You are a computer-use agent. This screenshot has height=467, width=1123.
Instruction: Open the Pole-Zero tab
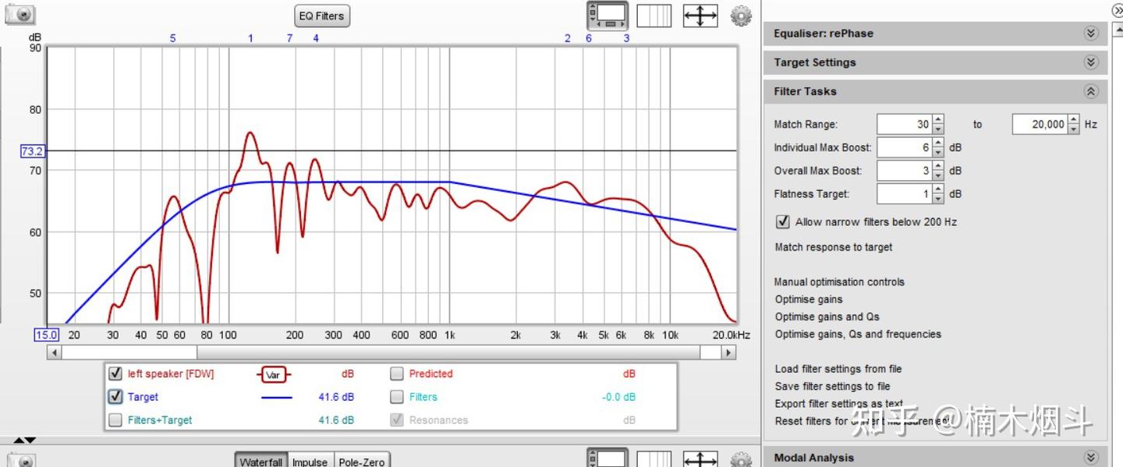pyautogui.click(x=362, y=462)
